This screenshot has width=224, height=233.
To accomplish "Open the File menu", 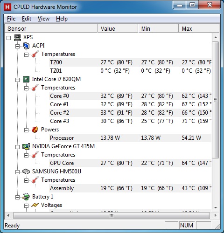I will 11,19.
